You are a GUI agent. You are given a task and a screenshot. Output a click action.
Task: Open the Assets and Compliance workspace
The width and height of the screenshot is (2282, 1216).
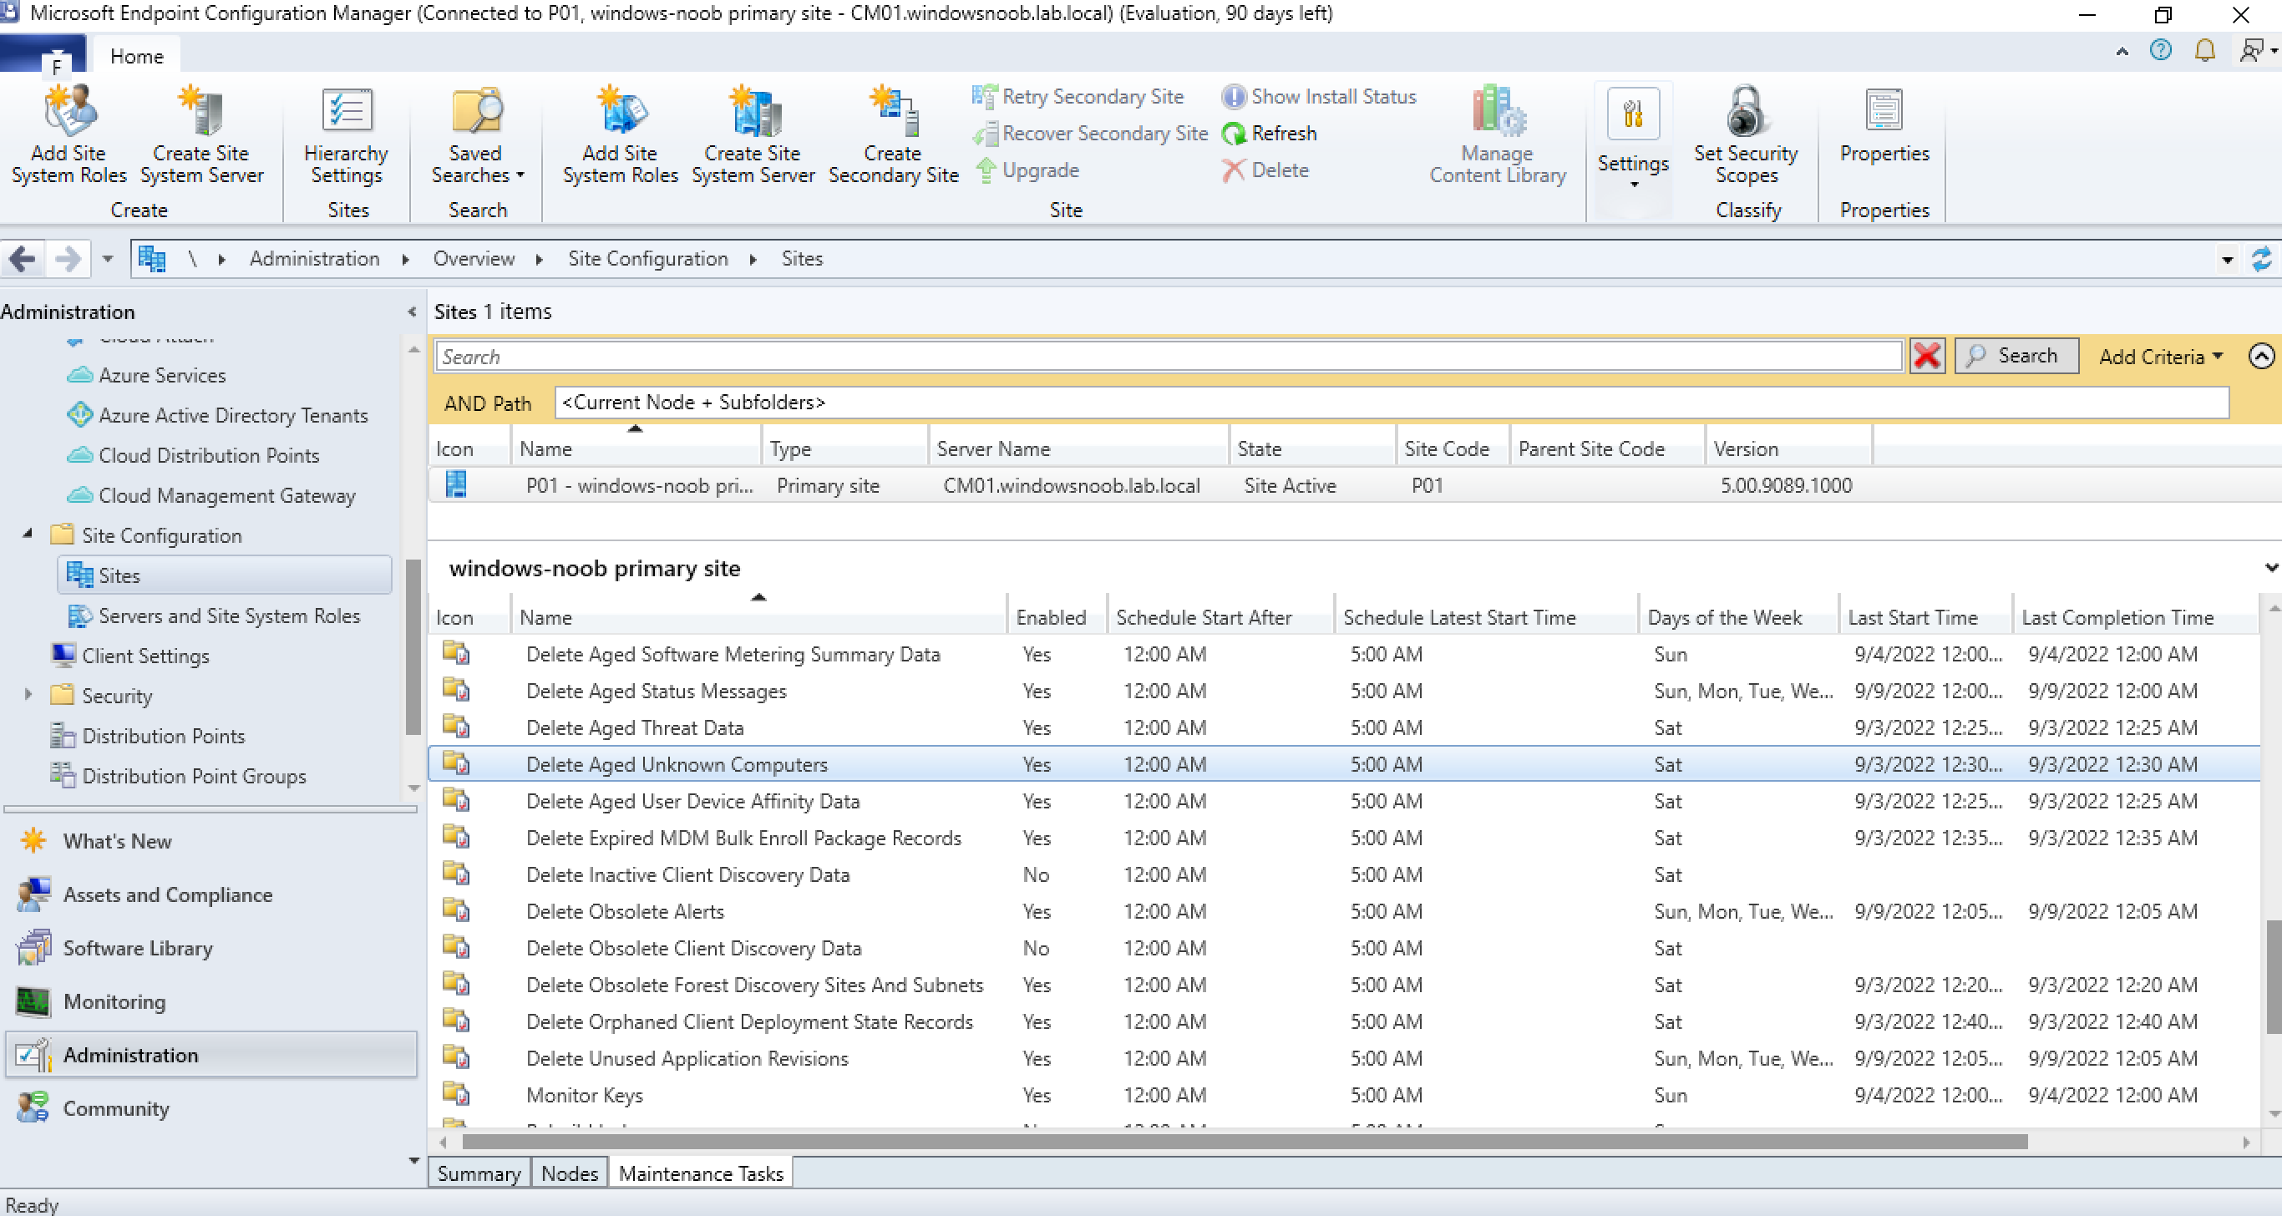pyautogui.click(x=167, y=894)
